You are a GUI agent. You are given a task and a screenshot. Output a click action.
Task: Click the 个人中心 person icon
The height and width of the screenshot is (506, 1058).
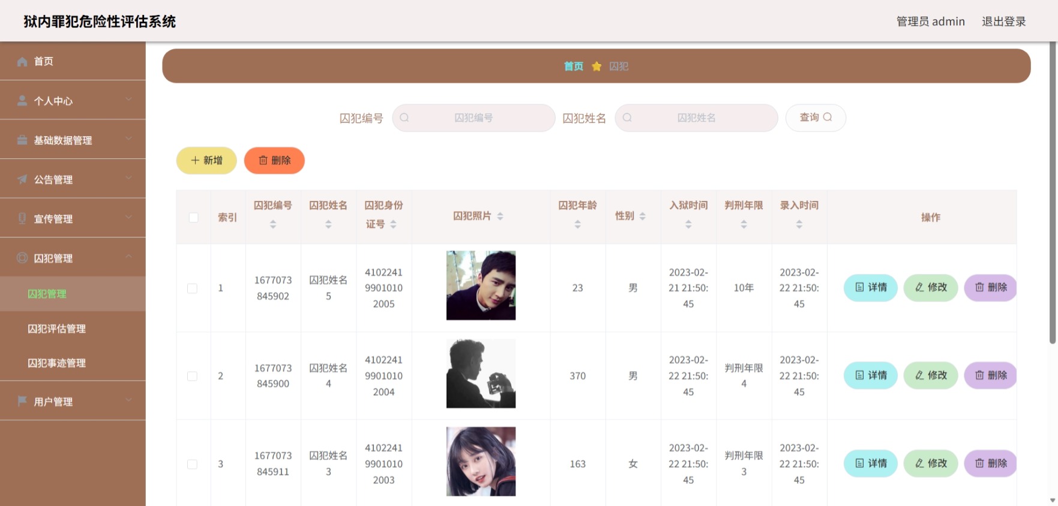[22, 101]
